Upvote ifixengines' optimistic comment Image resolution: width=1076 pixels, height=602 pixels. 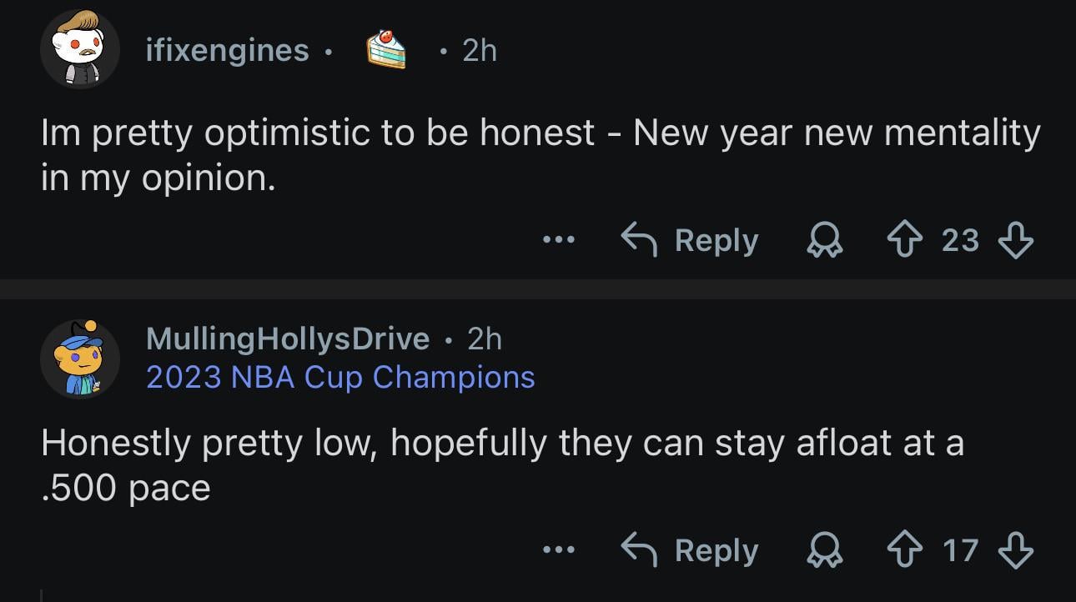[905, 239]
